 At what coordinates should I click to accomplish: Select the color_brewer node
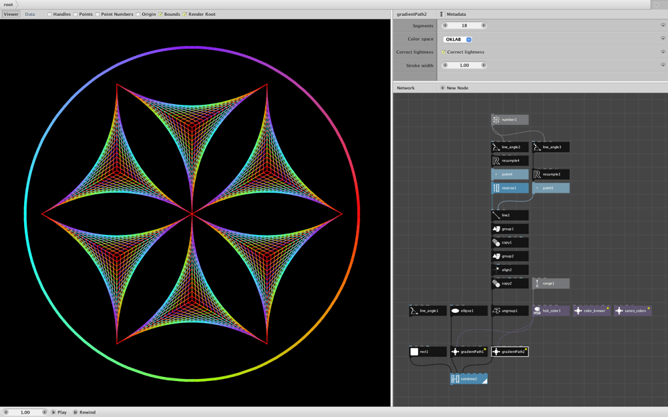[591, 311]
